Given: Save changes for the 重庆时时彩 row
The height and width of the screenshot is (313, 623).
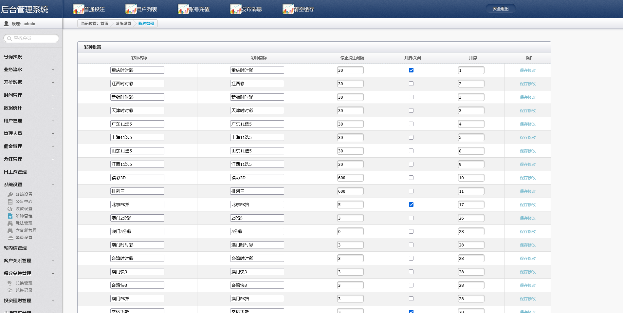Looking at the screenshot, I should (528, 70).
